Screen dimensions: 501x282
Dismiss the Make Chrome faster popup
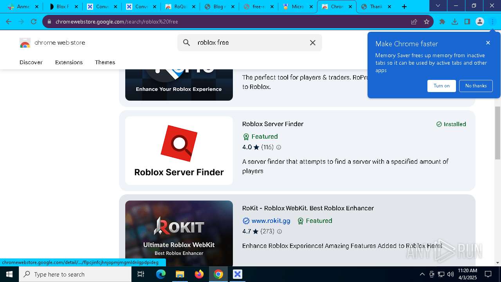[488, 43]
